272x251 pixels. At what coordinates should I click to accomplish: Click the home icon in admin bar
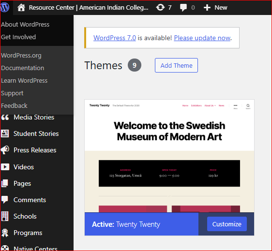tap(21, 8)
